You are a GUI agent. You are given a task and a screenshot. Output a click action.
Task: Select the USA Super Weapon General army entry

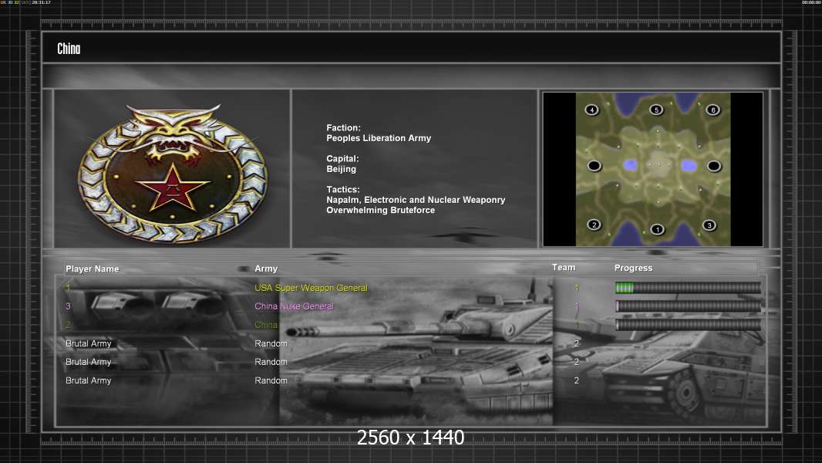click(311, 288)
